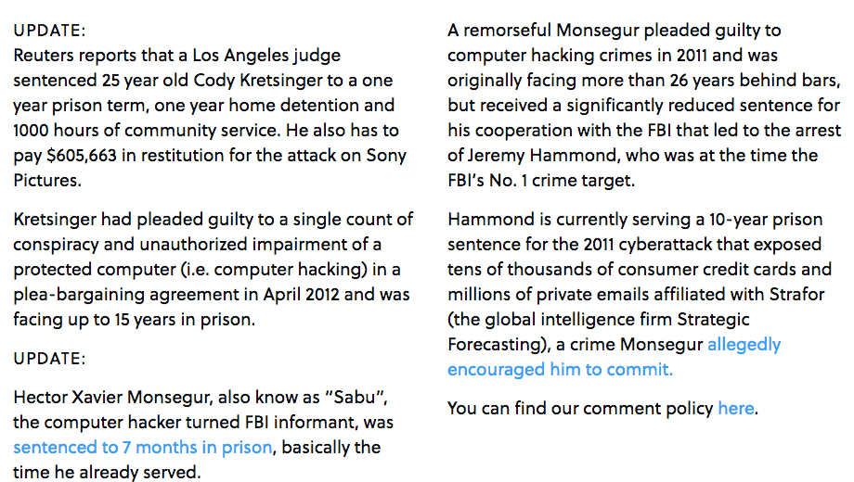Click the first 'UPDATE:' heading
This screenshot has height=482, width=854.
pos(49,31)
